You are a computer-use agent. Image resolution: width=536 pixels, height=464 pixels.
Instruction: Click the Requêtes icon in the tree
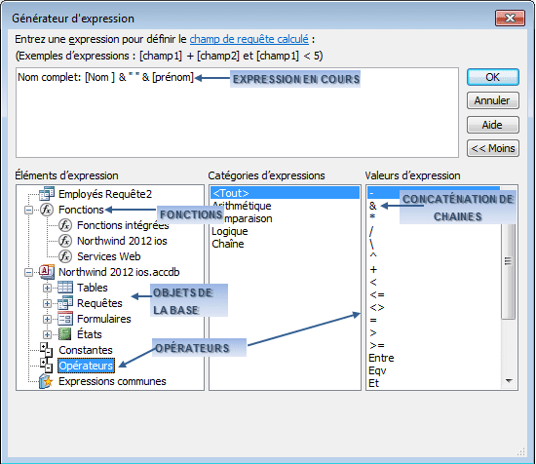pos(65,303)
